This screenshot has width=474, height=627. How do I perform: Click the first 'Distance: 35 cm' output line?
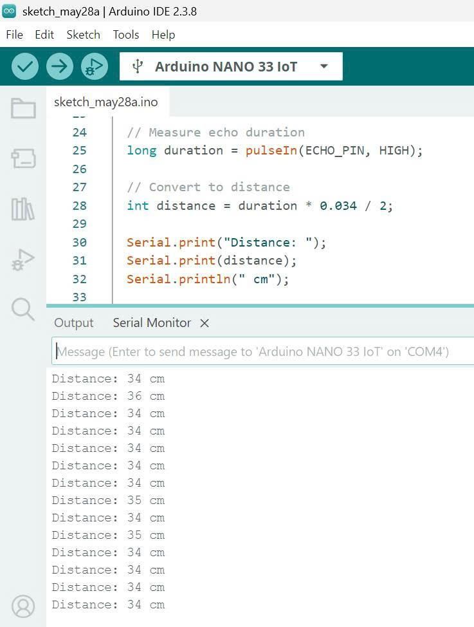tap(108, 500)
